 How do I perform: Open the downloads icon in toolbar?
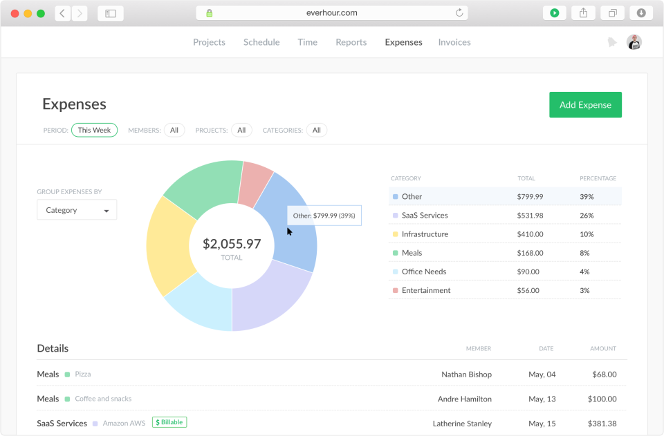click(641, 13)
